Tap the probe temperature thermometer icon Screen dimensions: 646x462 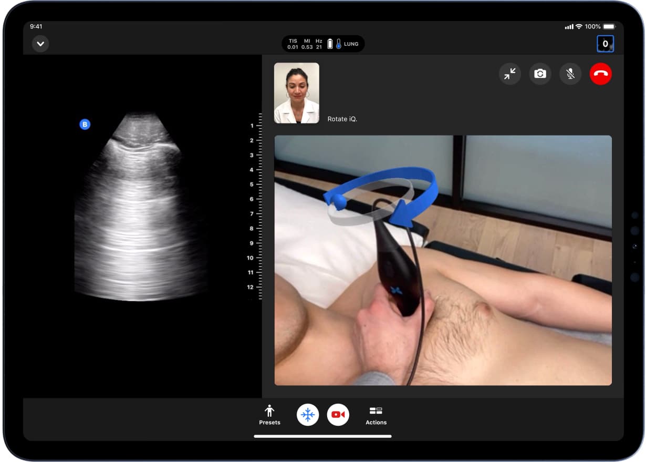[339, 44]
